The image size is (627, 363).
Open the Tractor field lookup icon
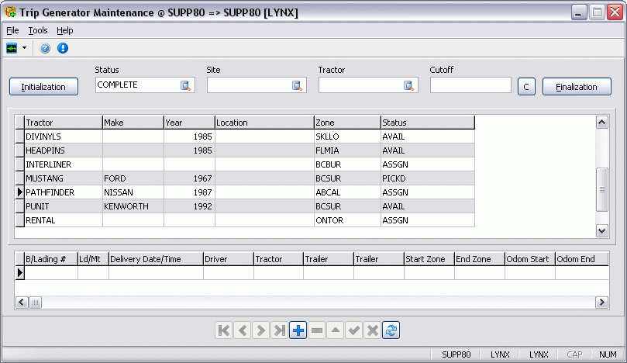(x=408, y=86)
